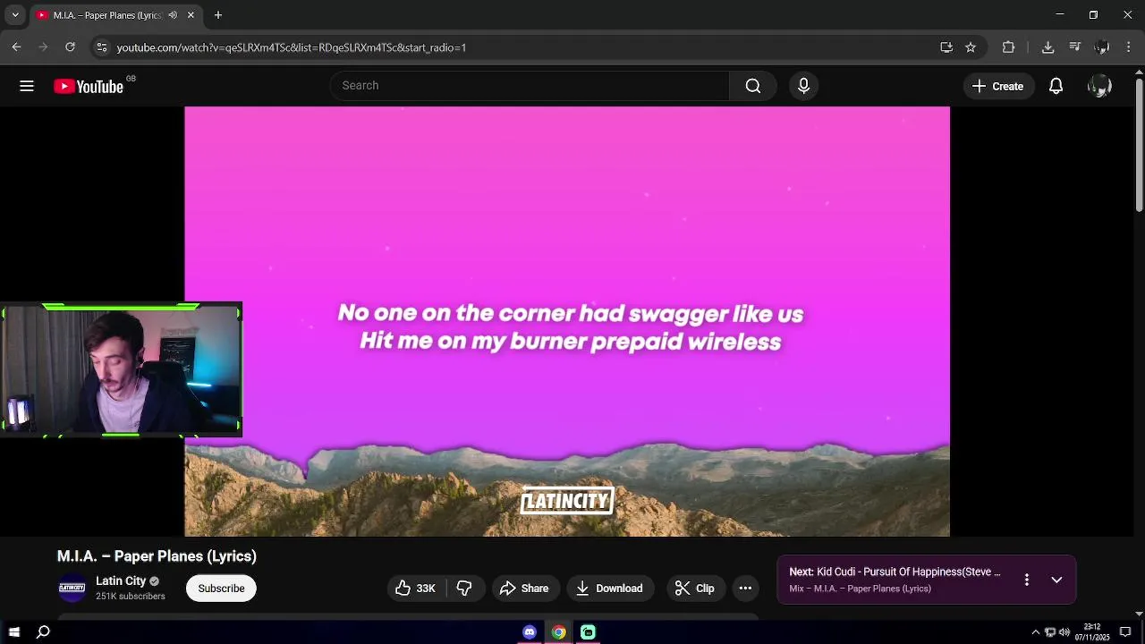The image size is (1145, 644).
Task: Create a Clip with the scissors
Action: [x=695, y=588]
